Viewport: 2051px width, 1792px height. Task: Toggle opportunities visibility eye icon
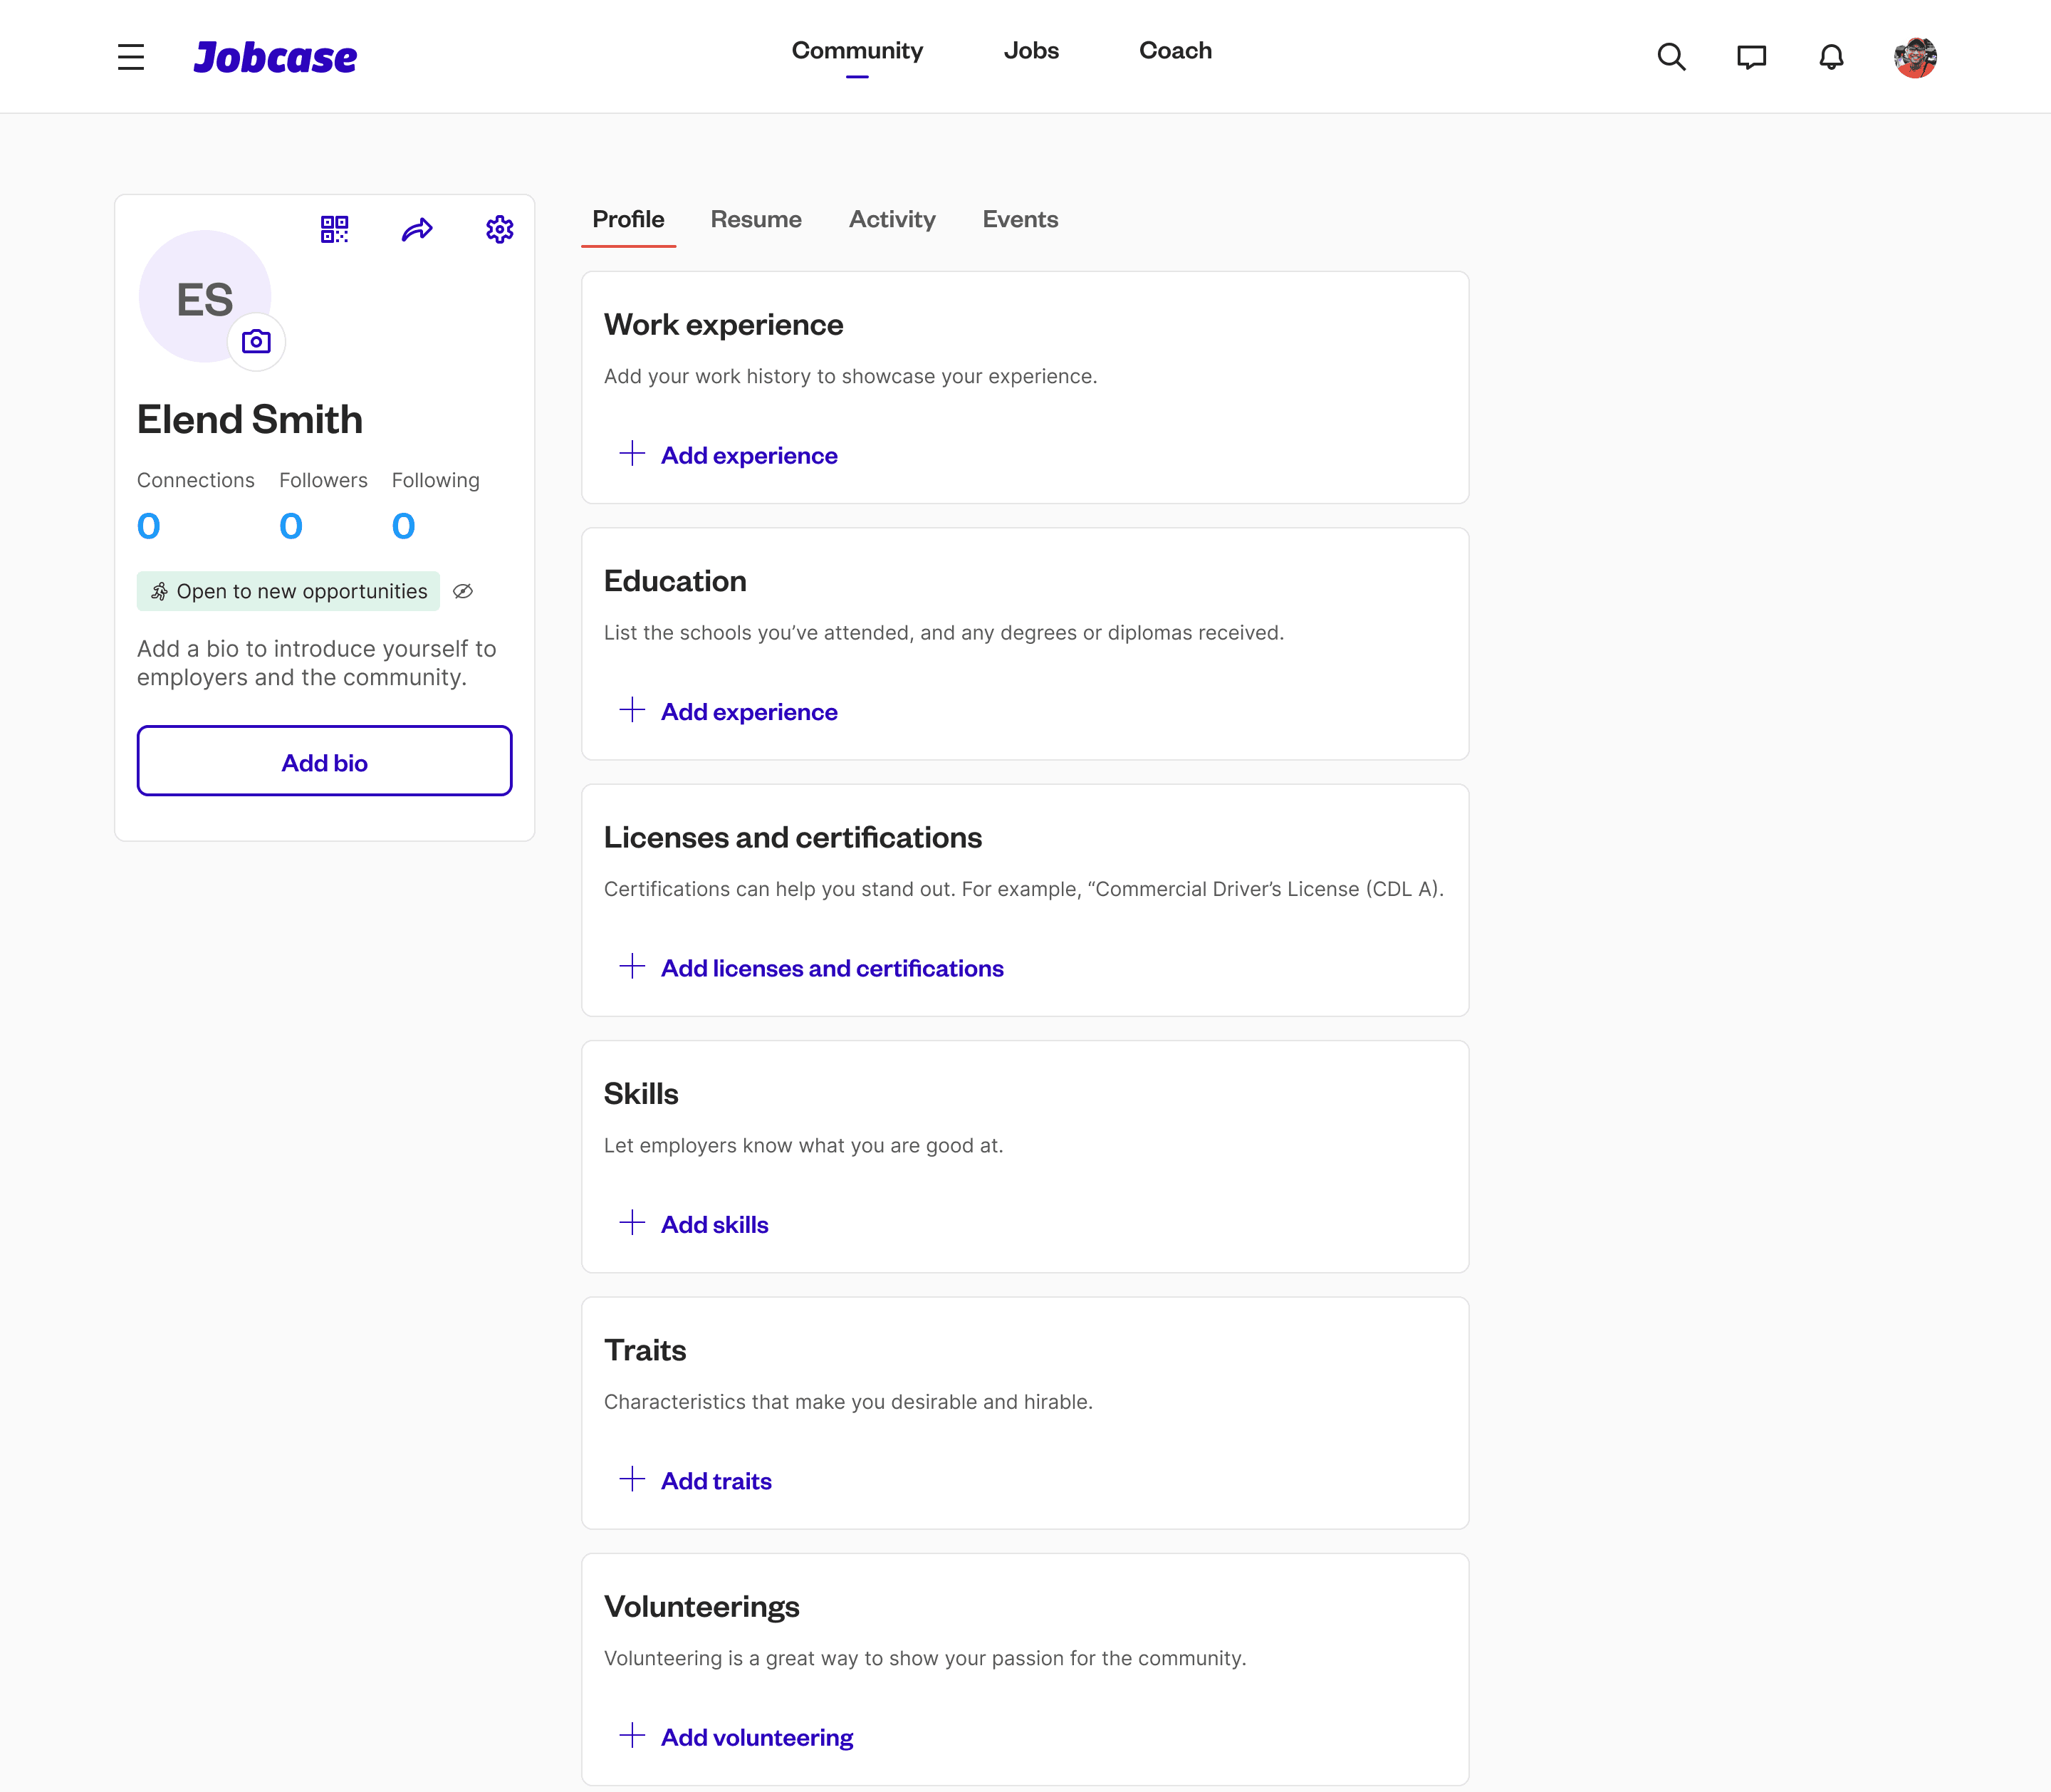coord(463,591)
